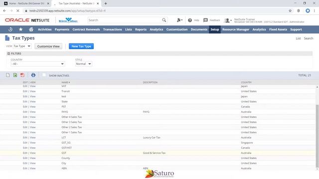Screen dimensions: 319x179
Task: Switch to Home - NetSuite browser tab
Action: (26, 3)
